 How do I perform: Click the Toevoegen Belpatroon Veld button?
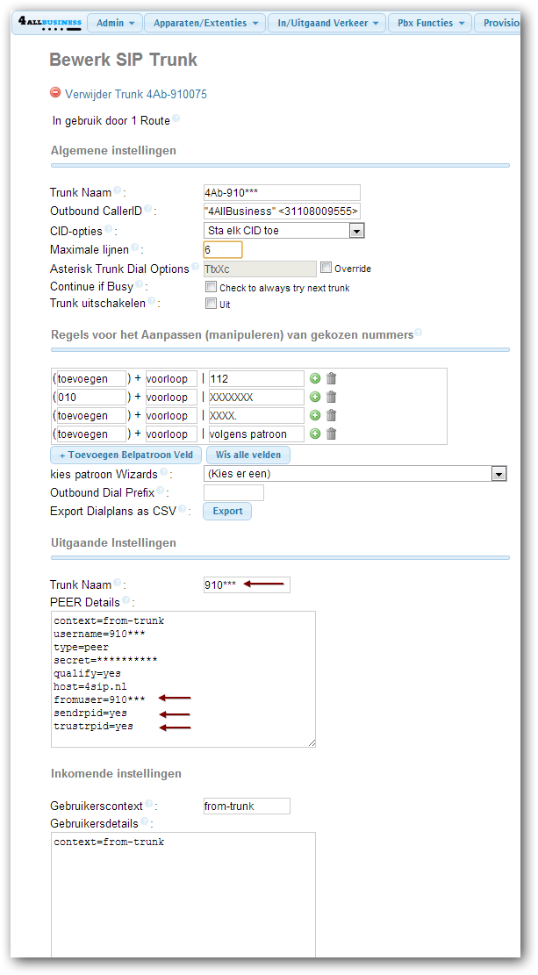click(126, 455)
